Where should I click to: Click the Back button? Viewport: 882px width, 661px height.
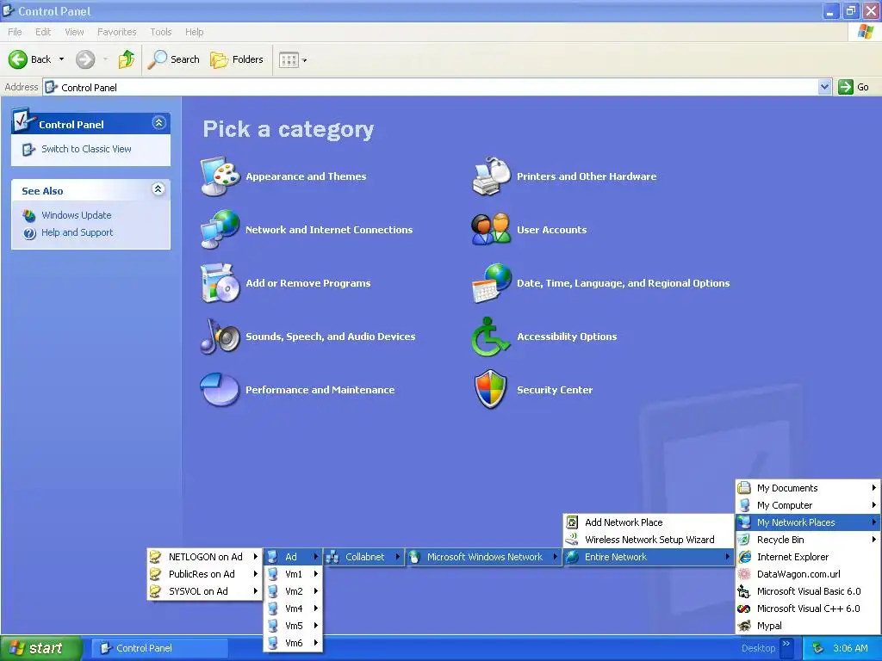(30, 59)
